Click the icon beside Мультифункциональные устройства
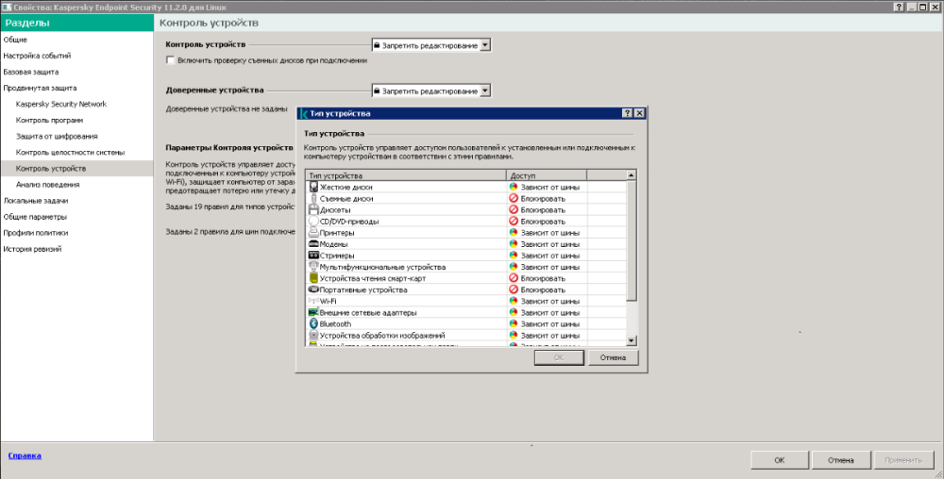The width and height of the screenshot is (944, 479). (x=313, y=267)
